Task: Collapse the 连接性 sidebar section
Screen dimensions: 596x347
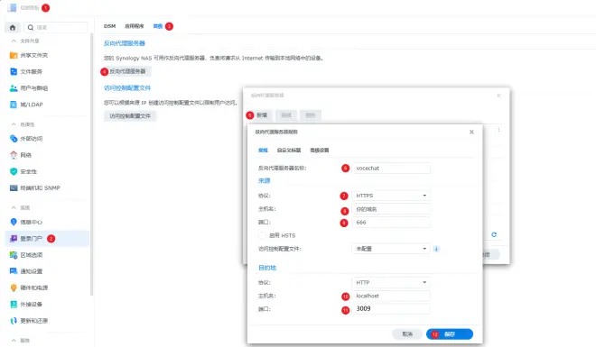Action: (x=14, y=124)
